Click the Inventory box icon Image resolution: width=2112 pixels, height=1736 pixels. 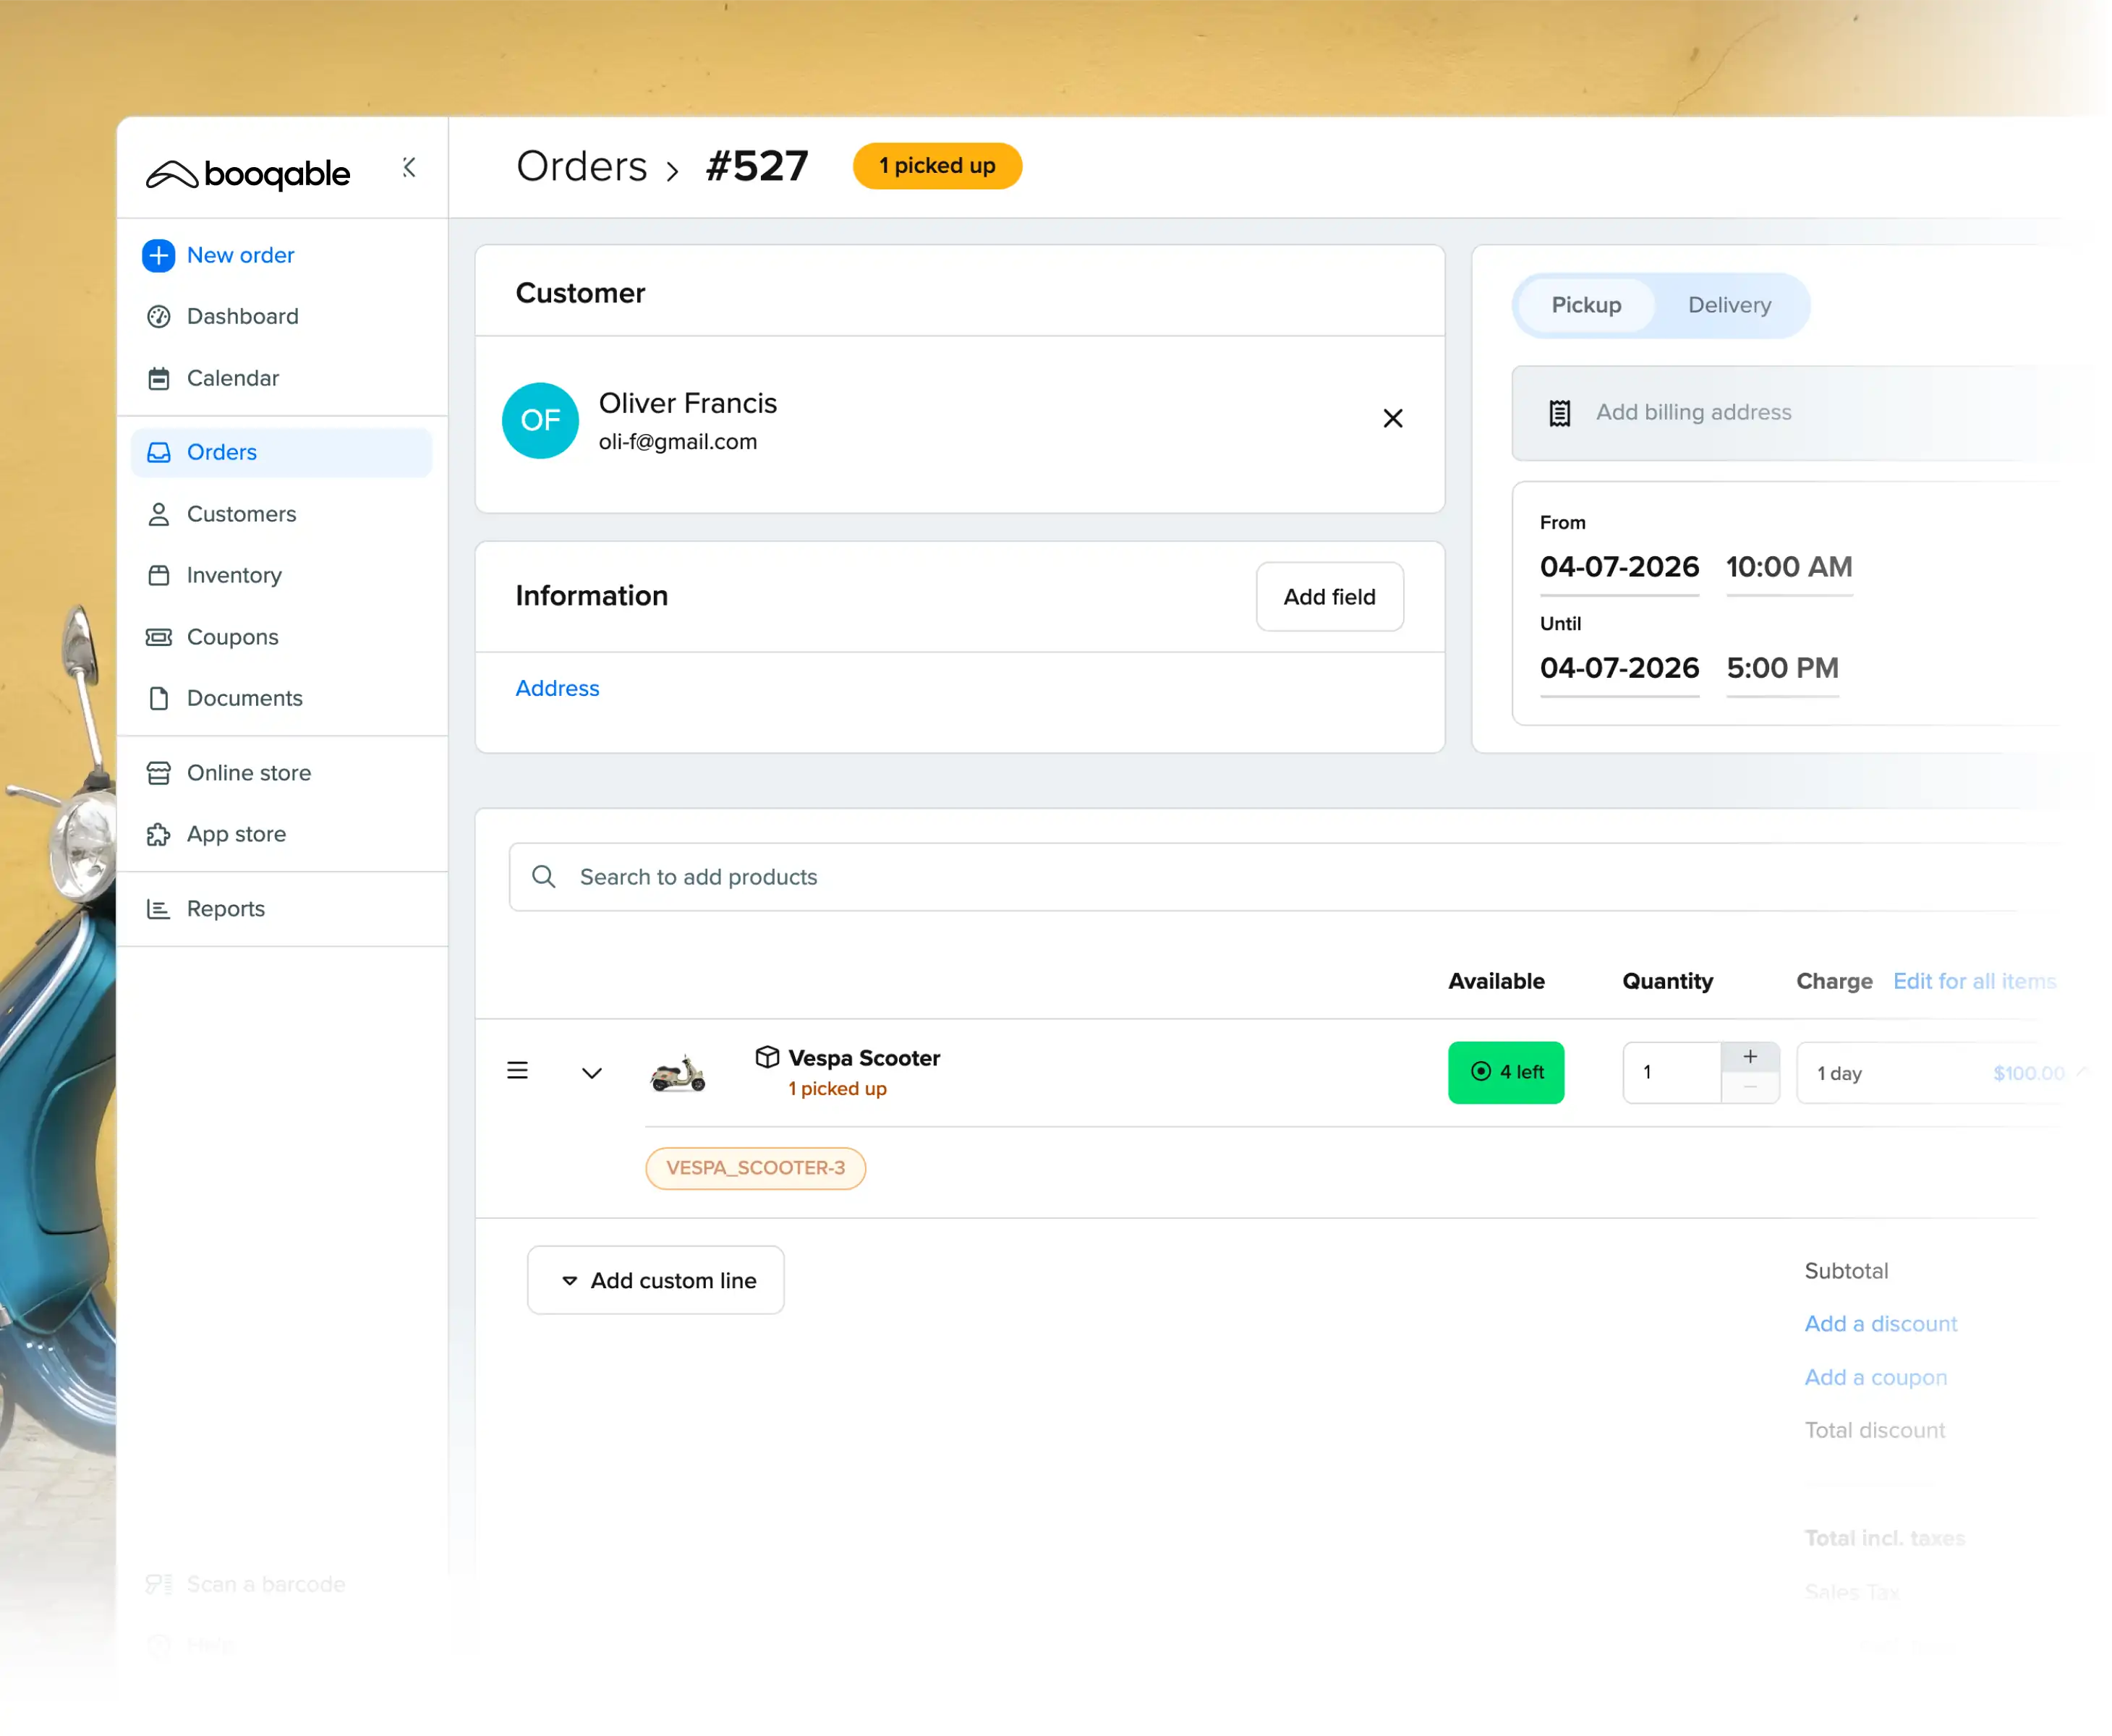(x=158, y=575)
